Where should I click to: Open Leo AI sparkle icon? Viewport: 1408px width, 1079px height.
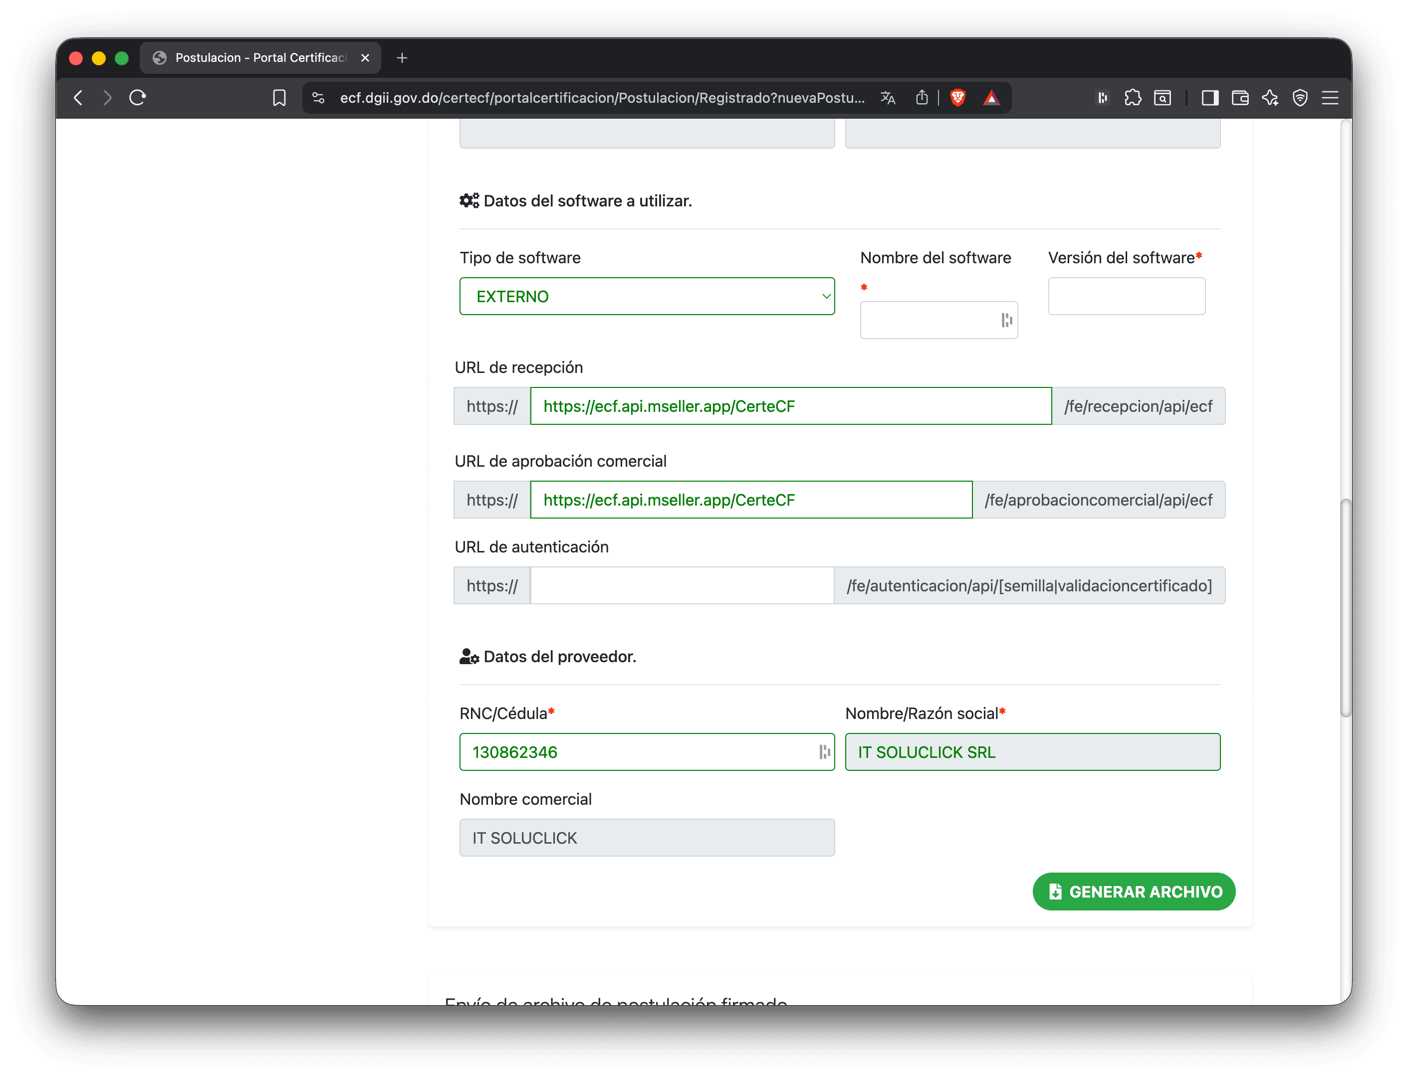[x=1270, y=98]
